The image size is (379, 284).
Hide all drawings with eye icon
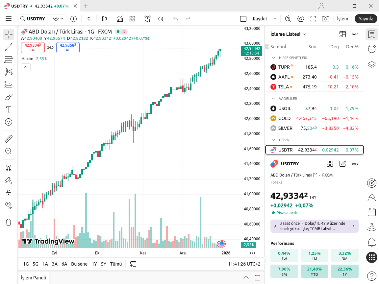coord(9,205)
